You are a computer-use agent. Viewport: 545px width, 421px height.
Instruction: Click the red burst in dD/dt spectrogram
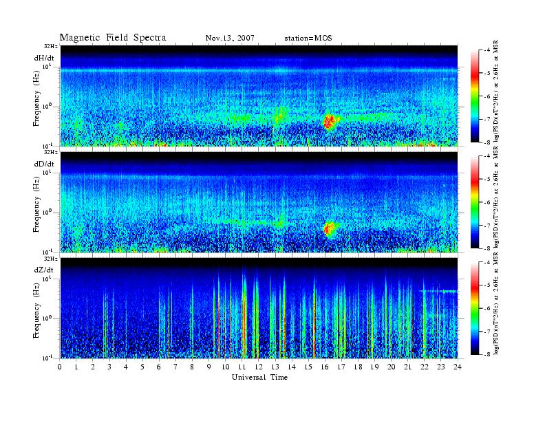[329, 228]
